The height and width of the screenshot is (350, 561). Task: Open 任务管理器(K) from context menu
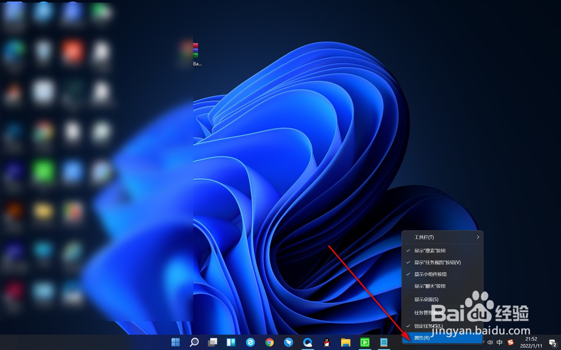[442, 313]
